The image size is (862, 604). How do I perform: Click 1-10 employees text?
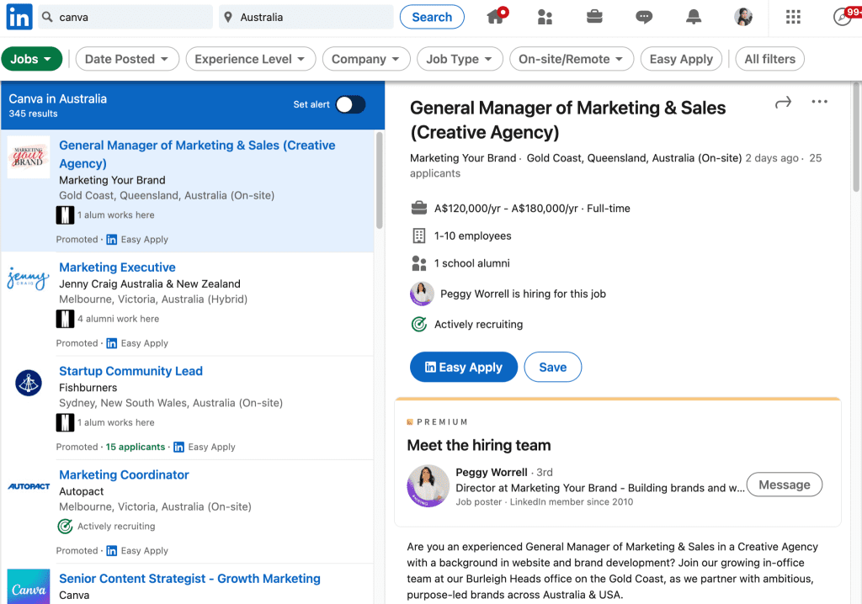pos(473,236)
